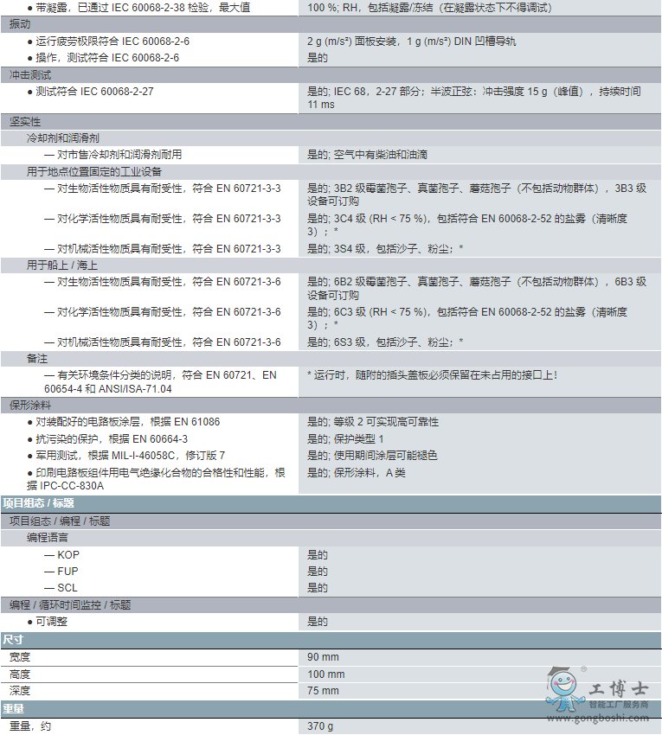Select the 宽度 row label
The image size is (662, 735).
[20, 657]
